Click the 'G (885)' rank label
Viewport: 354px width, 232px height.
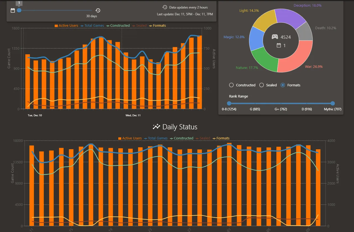point(255,109)
